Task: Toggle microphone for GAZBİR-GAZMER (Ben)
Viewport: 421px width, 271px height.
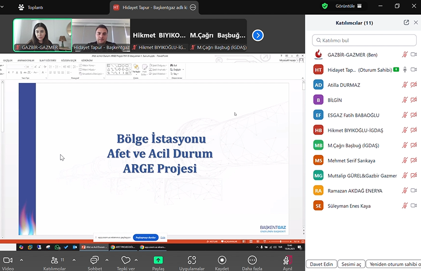Action: (x=405, y=54)
